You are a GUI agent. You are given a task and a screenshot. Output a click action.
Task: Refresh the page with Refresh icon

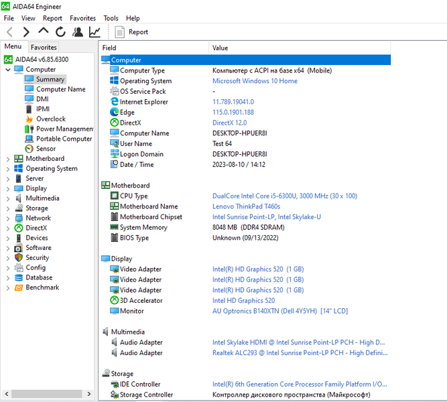pos(60,32)
